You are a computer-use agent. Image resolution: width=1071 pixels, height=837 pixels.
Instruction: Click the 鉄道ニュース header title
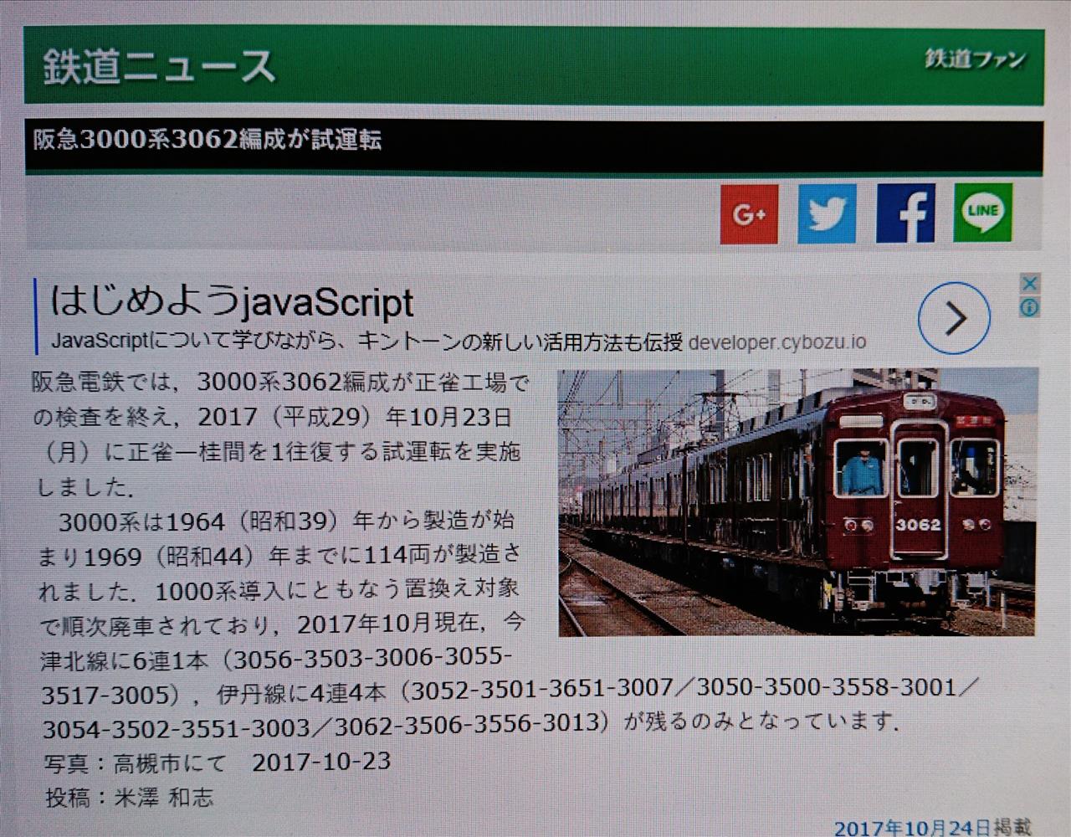tap(159, 66)
